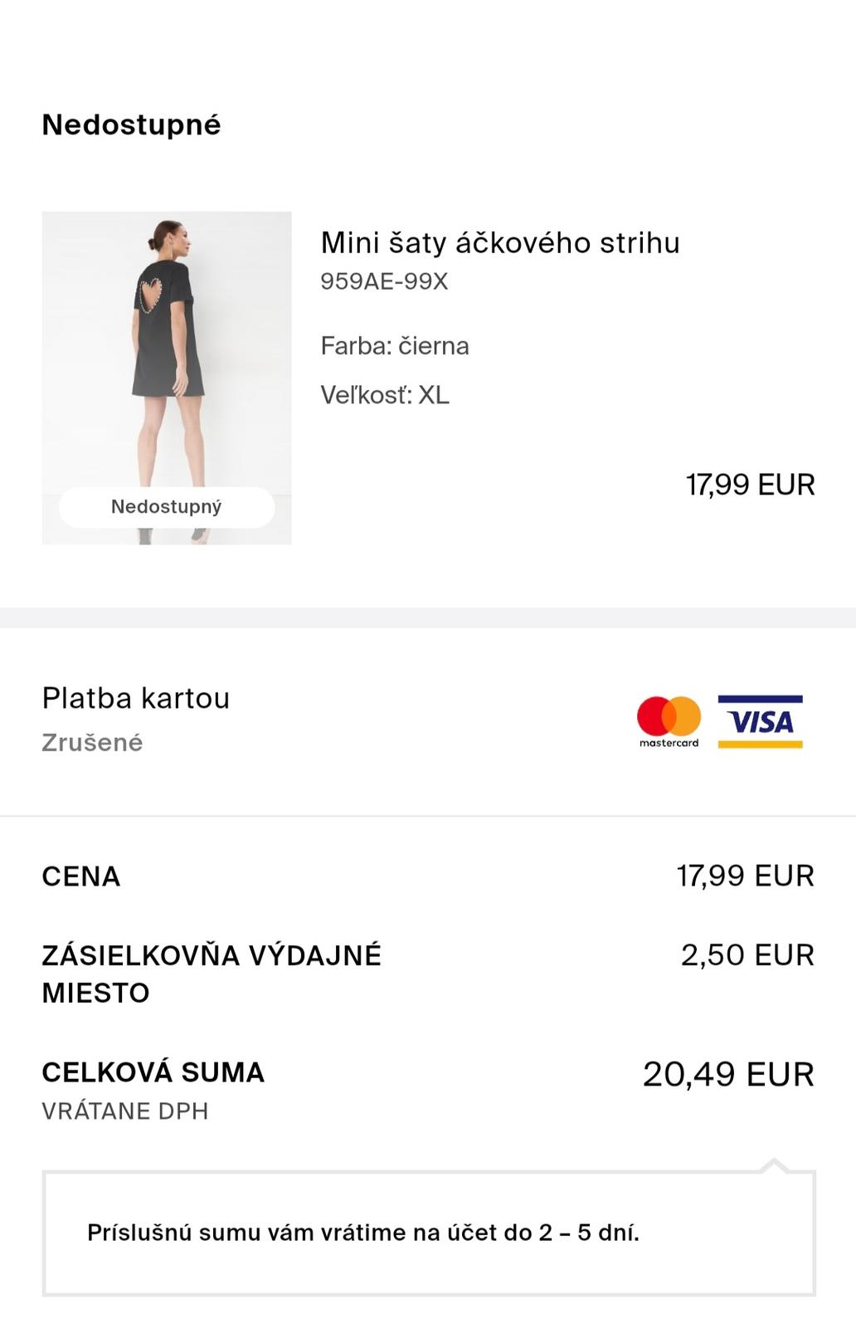Click the 20,49 EUR total amount

click(728, 1074)
